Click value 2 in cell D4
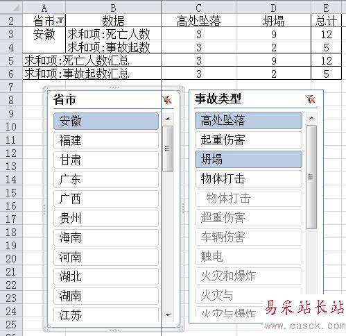 point(274,47)
